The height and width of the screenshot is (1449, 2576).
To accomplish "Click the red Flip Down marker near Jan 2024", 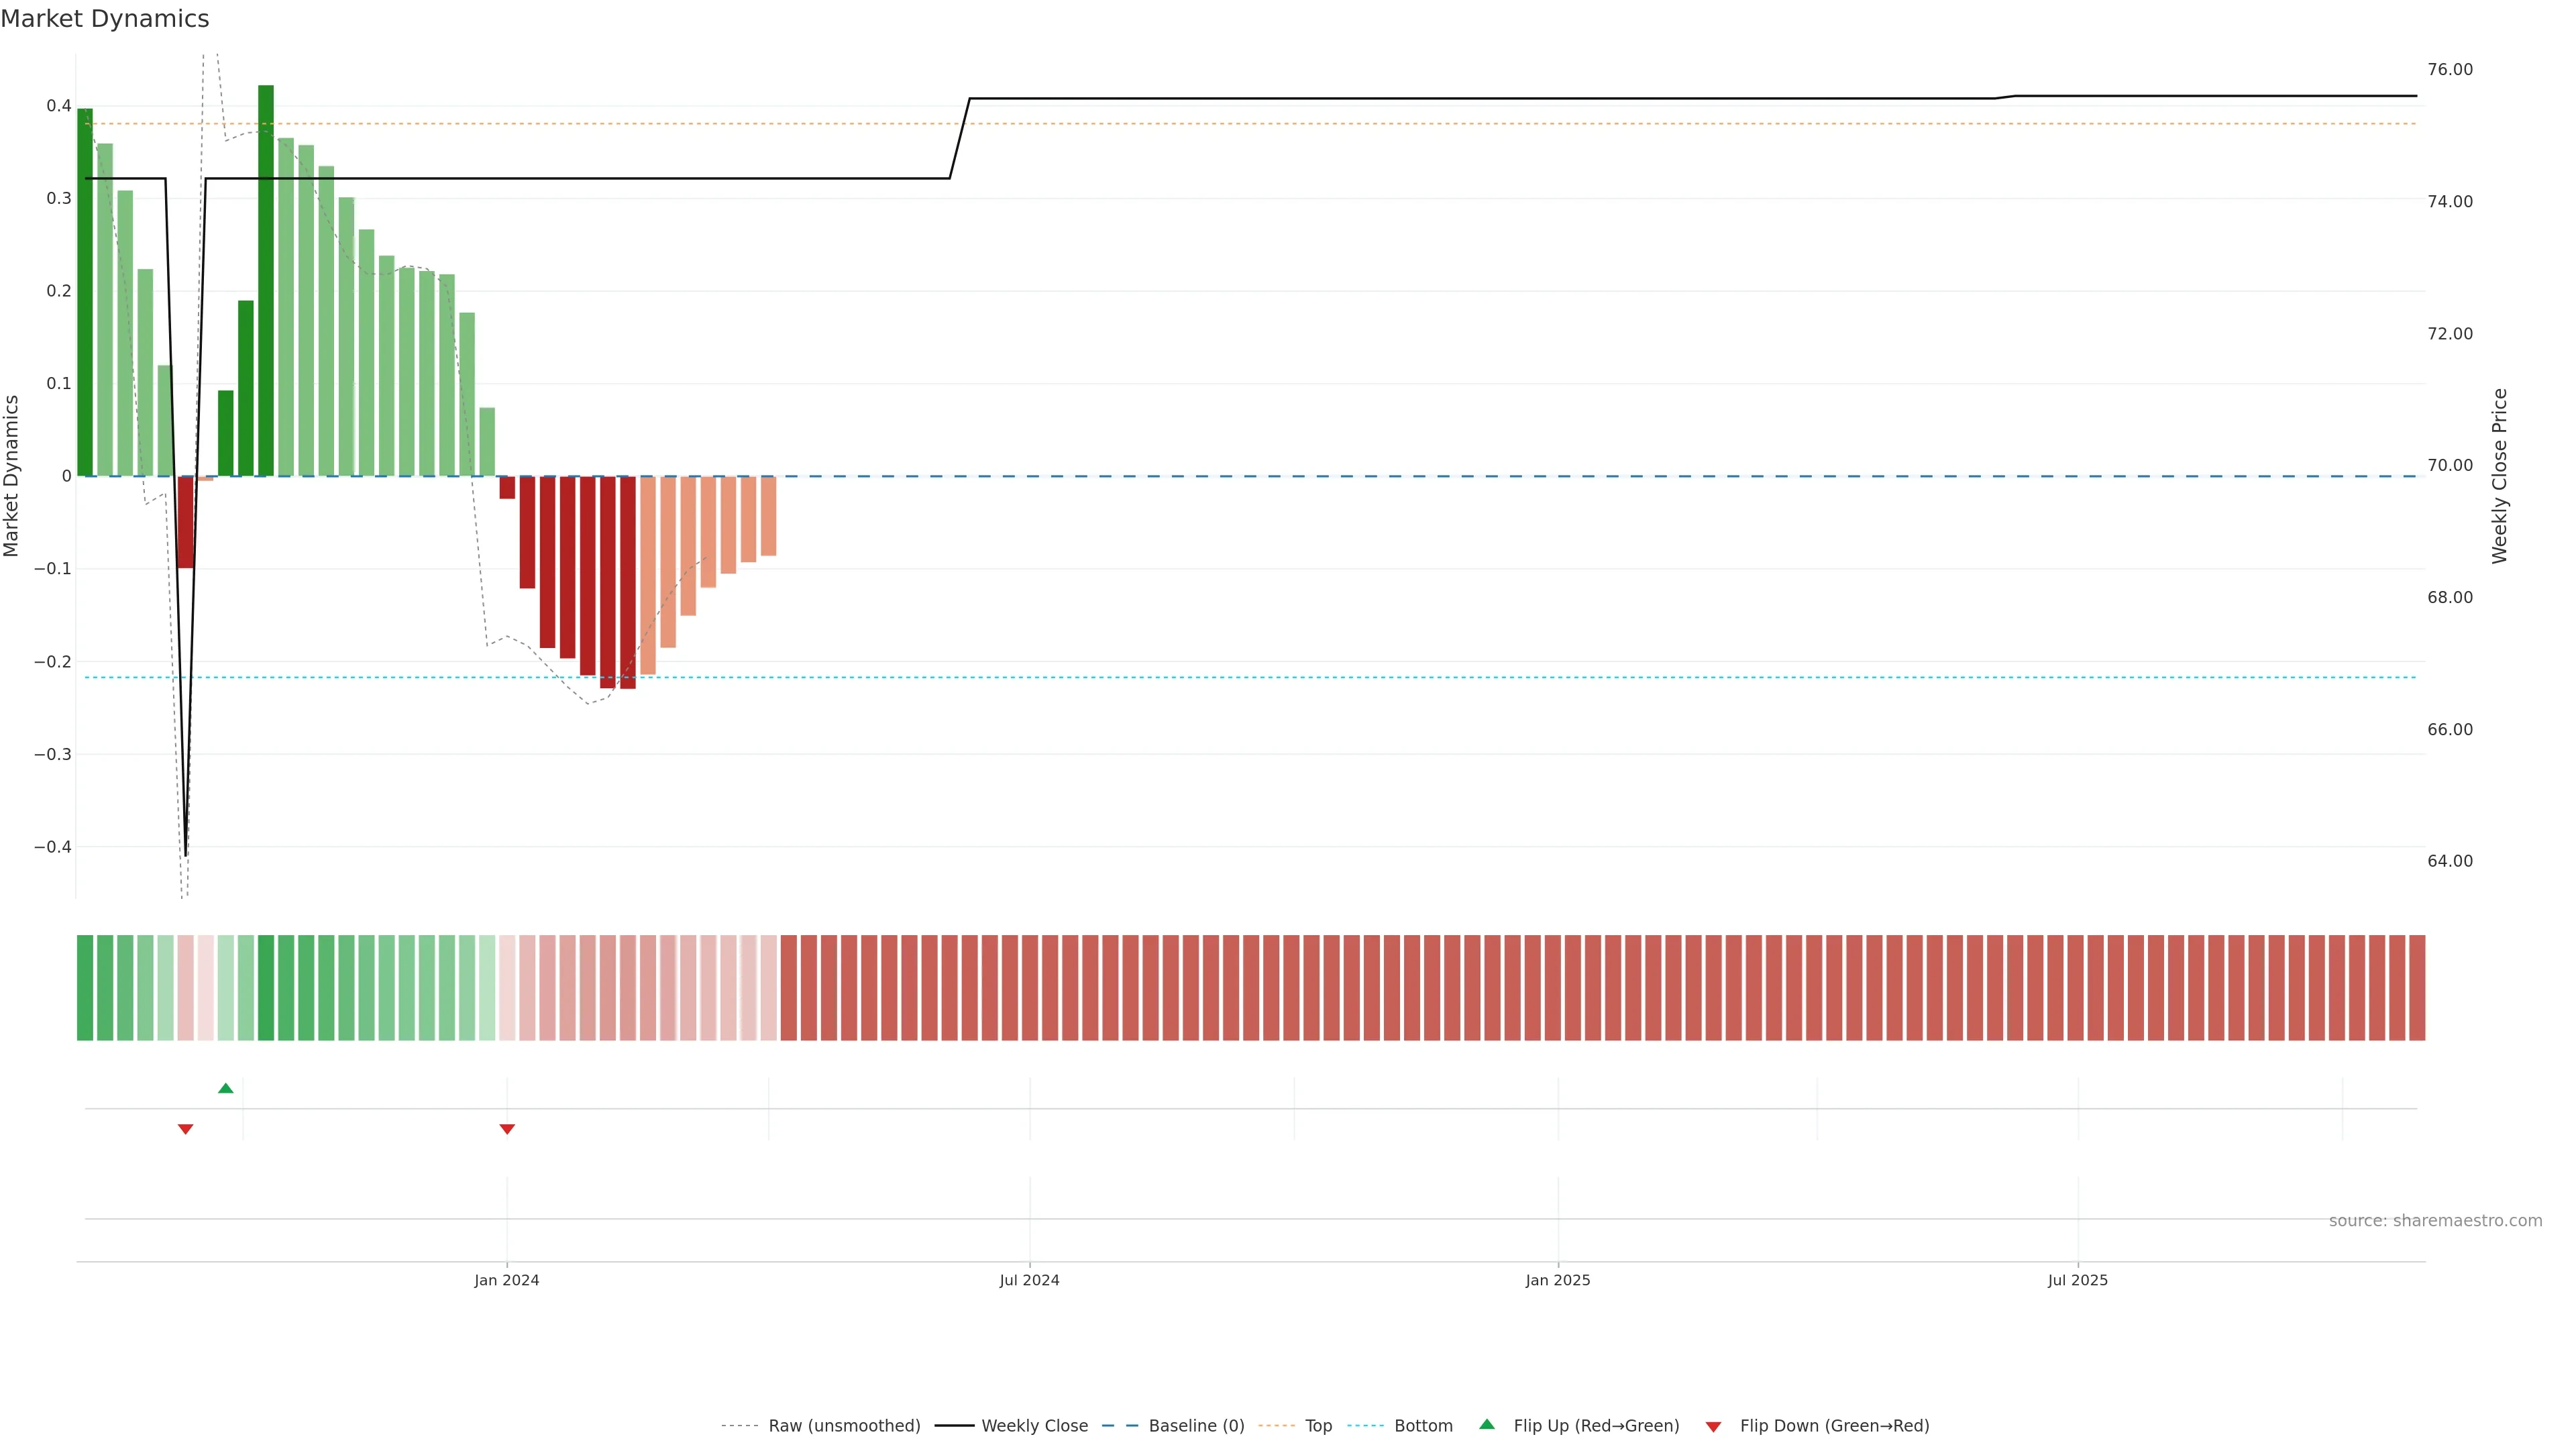I will click(x=507, y=1129).
